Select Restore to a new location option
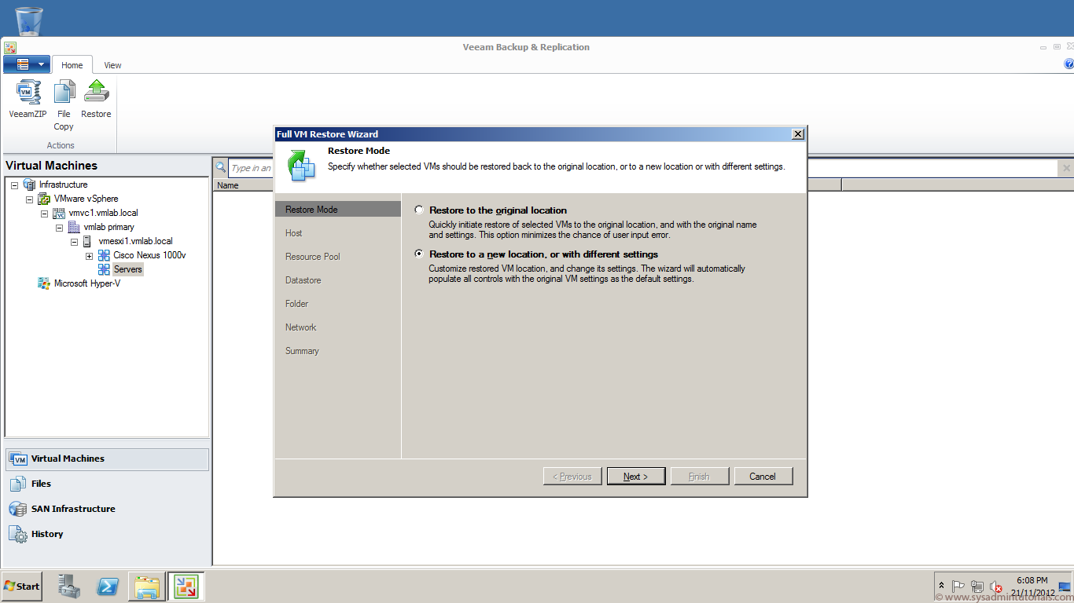Screen dimensions: 1074x603 419,254
